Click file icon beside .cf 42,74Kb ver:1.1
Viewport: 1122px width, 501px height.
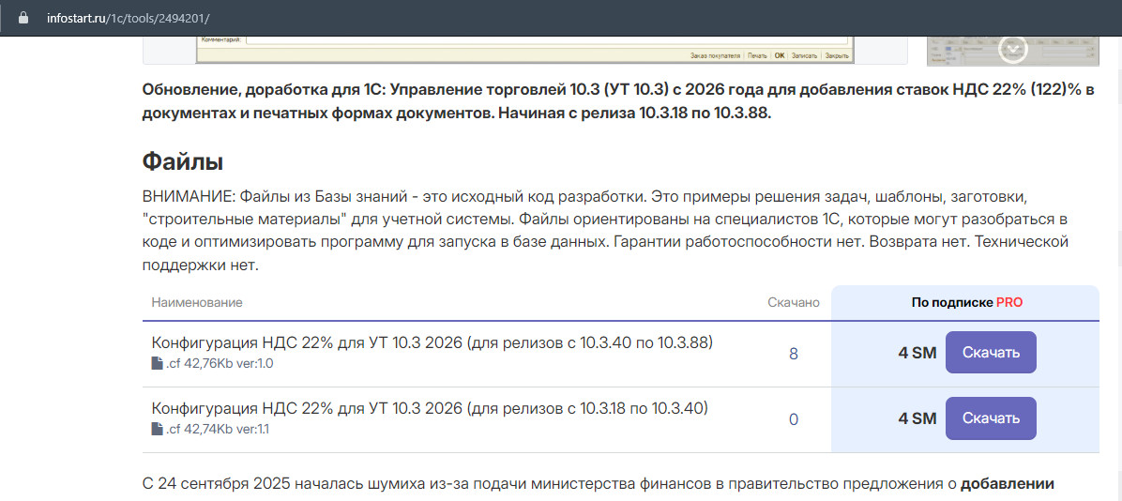tap(157, 430)
